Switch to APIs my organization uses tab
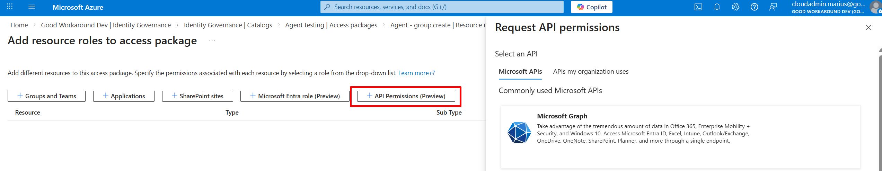 (x=590, y=72)
